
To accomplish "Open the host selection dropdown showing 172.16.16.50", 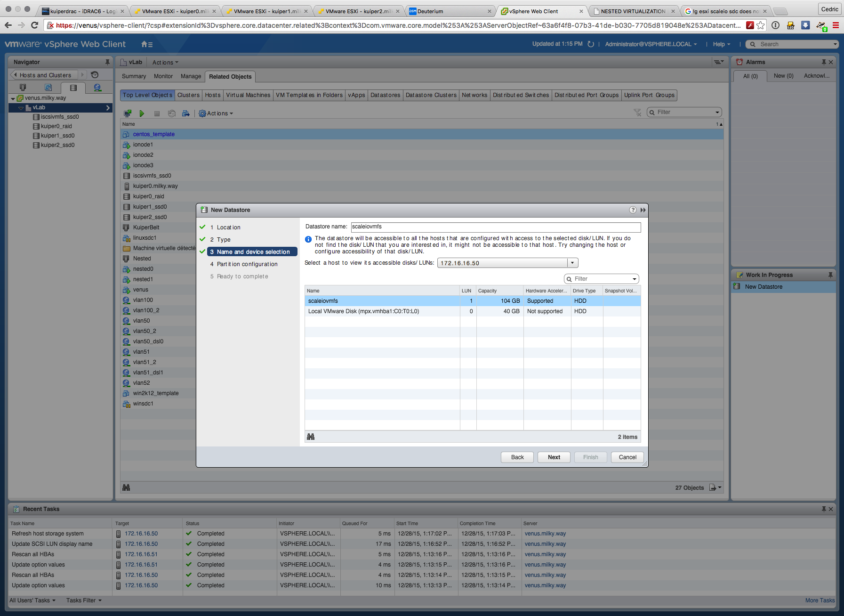I will pos(572,263).
